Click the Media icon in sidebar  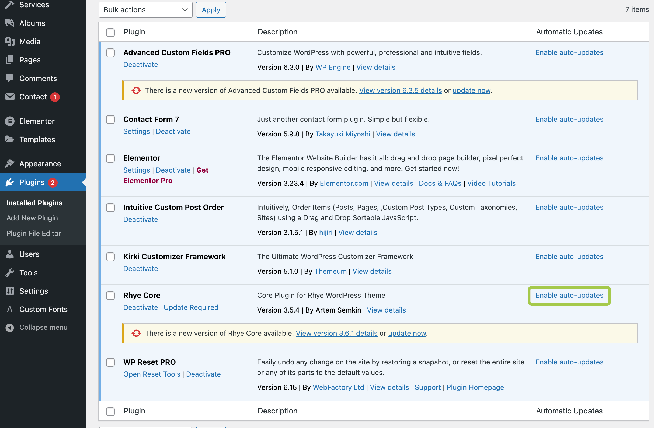click(10, 41)
